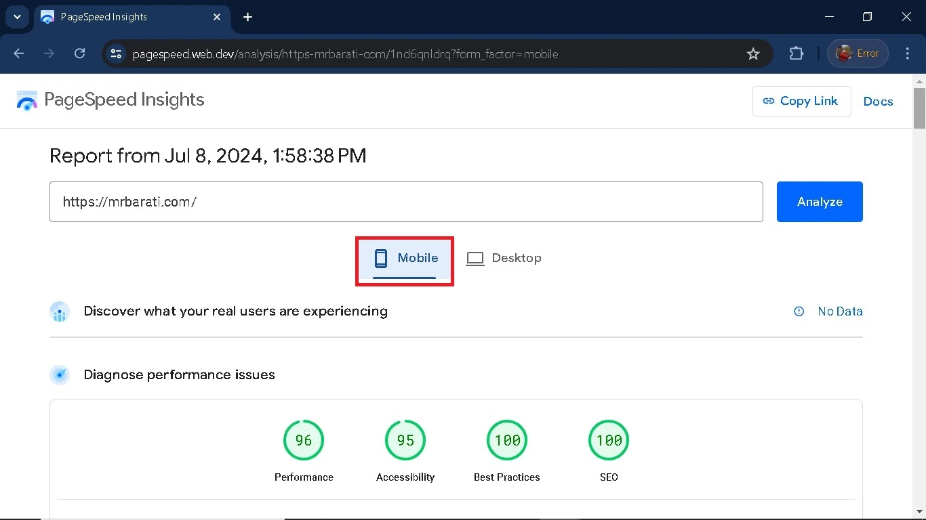Open a new browser tab

(x=248, y=17)
